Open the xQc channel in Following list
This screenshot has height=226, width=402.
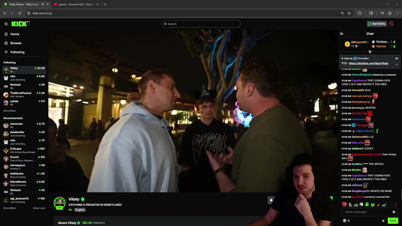[x=24, y=78]
